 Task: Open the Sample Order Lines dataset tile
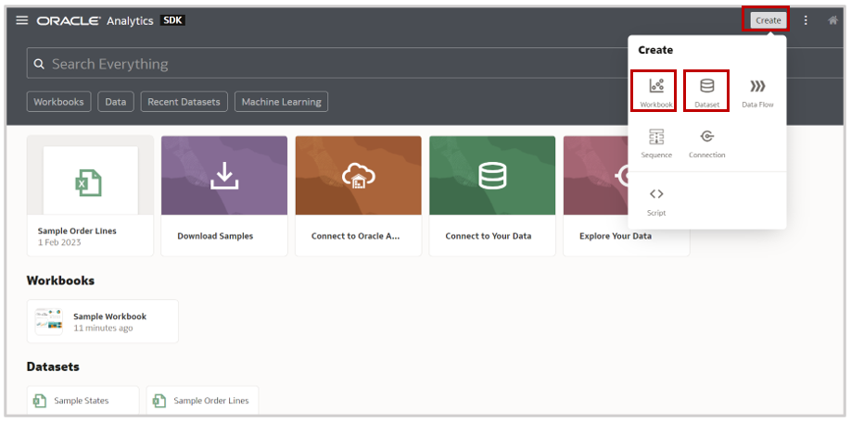click(x=202, y=401)
